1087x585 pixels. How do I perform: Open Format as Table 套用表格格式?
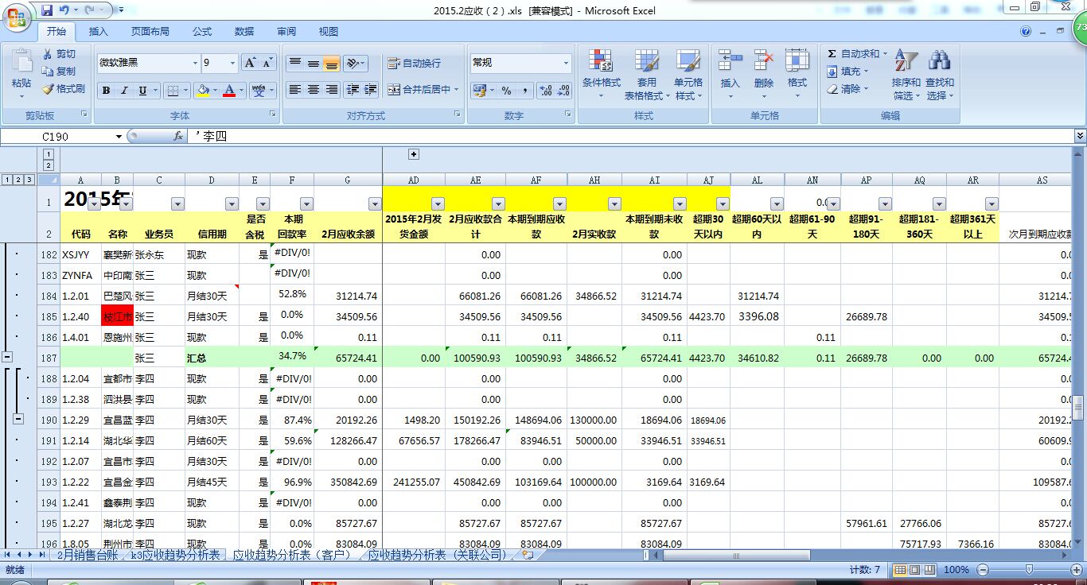tap(647, 76)
